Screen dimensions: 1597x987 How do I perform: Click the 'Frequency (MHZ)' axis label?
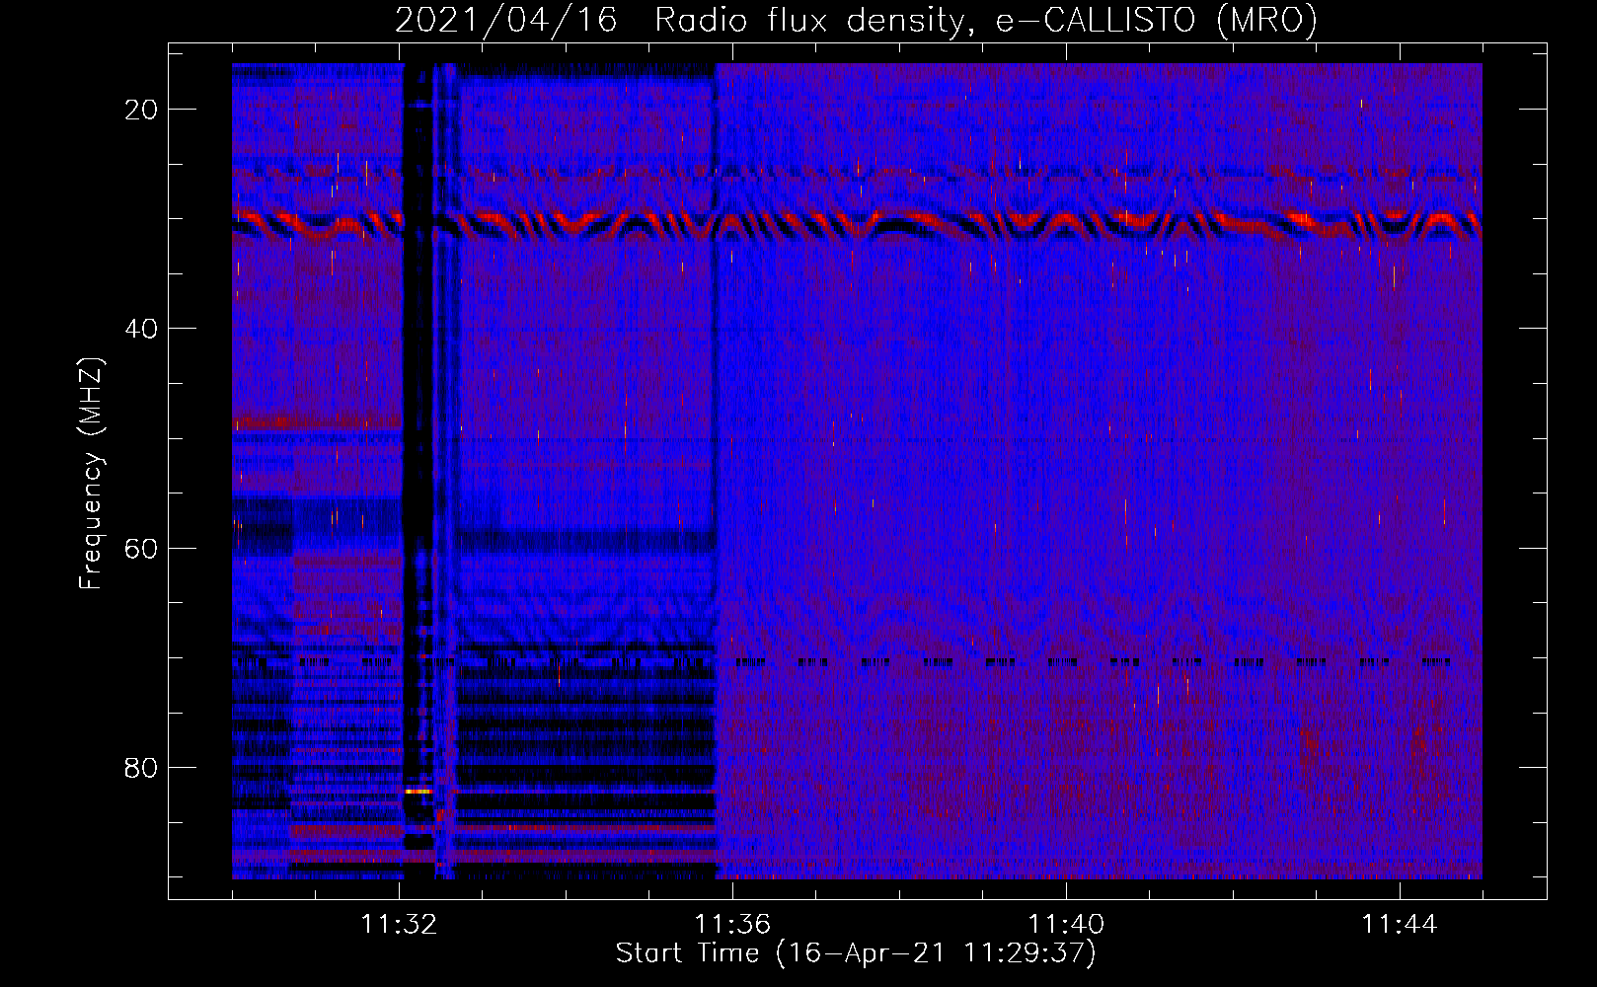92,474
